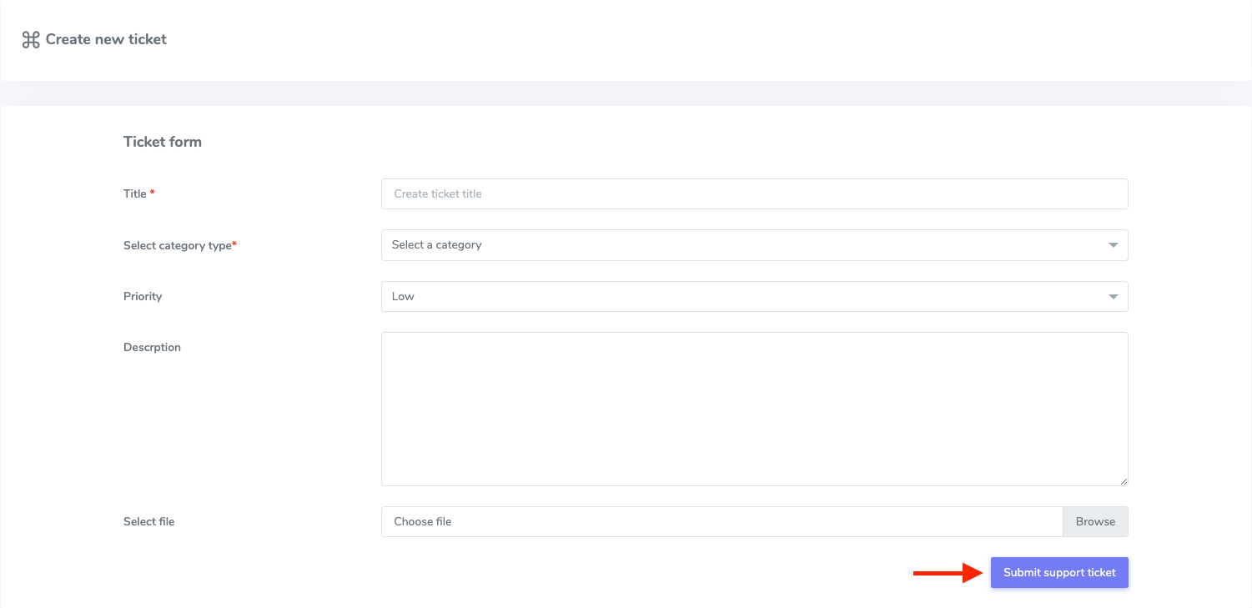Click the Browse button to pick a file
1252x608 pixels.
(x=1095, y=521)
